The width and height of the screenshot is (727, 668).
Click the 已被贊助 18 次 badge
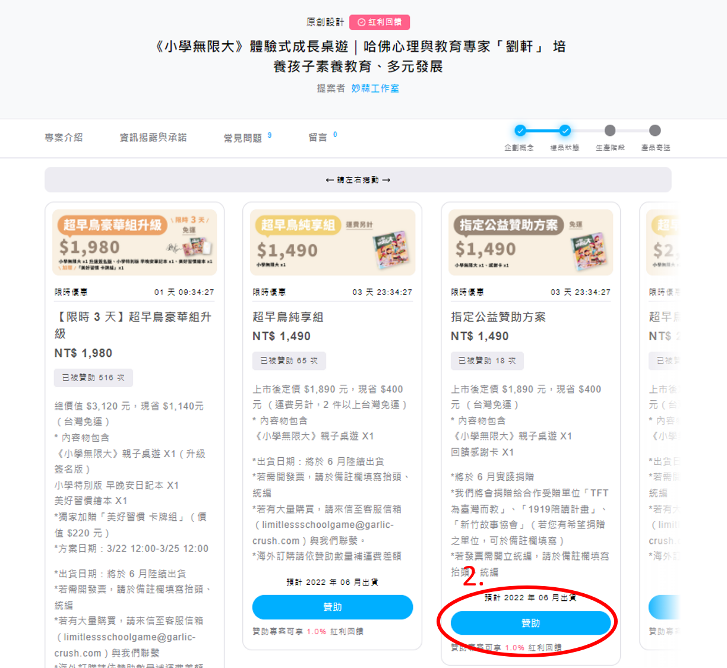[487, 361]
